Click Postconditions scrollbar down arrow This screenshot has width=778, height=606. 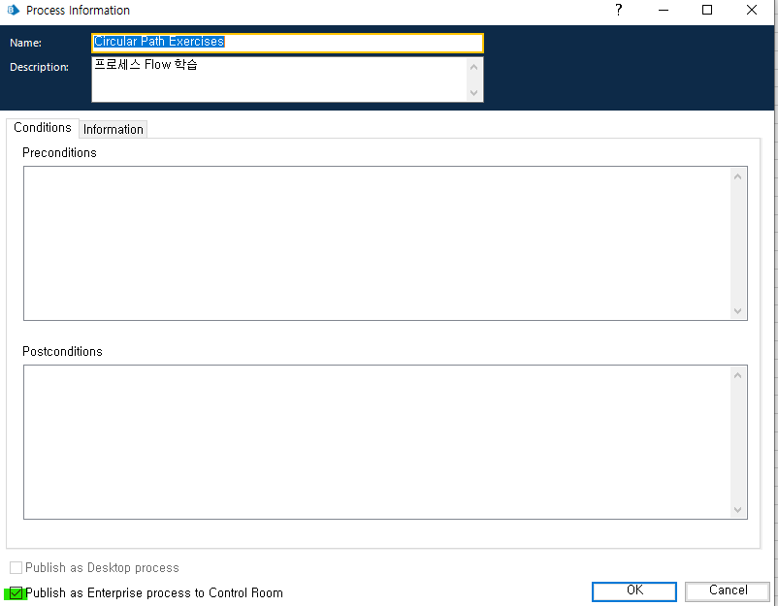pos(738,510)
